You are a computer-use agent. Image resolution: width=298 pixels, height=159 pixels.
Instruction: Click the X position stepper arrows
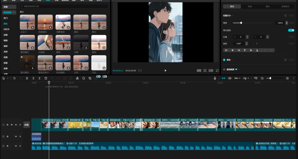coord(247,37)
